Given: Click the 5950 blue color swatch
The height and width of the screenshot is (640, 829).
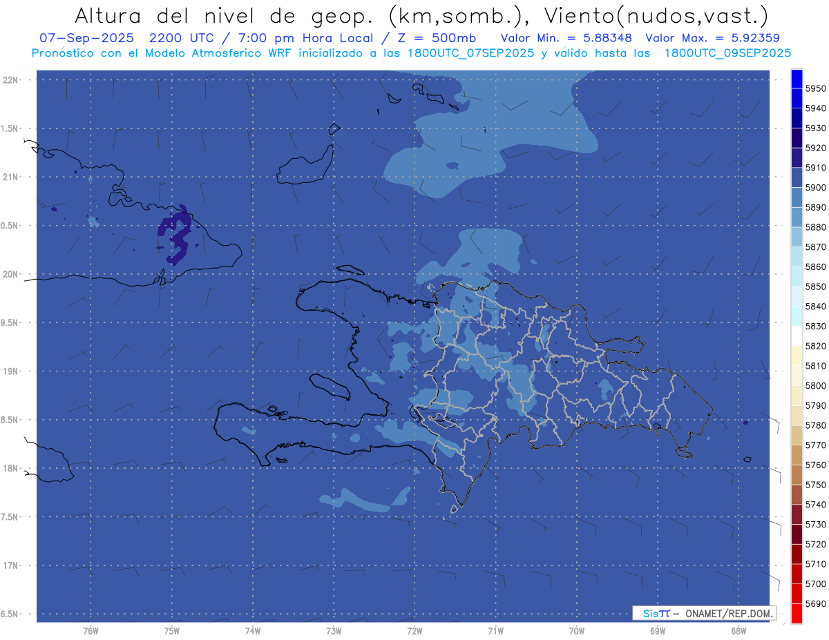Looking at the screenshot, I should 797,79.
